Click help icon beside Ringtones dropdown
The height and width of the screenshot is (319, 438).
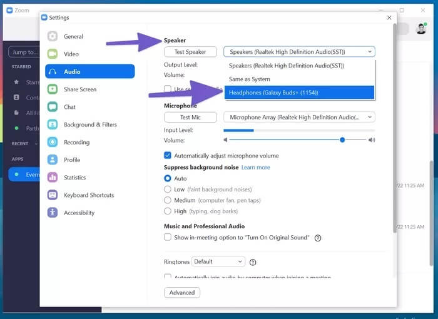pyautogui.click(x=253, y=262)
